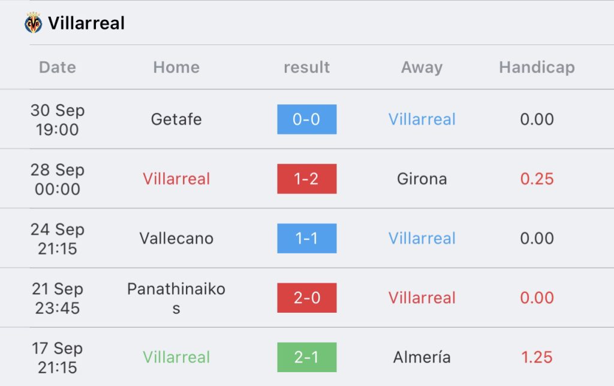Select the Handicap column header
The width and height of the screenshot is (614, 386).
coord(537,67)
